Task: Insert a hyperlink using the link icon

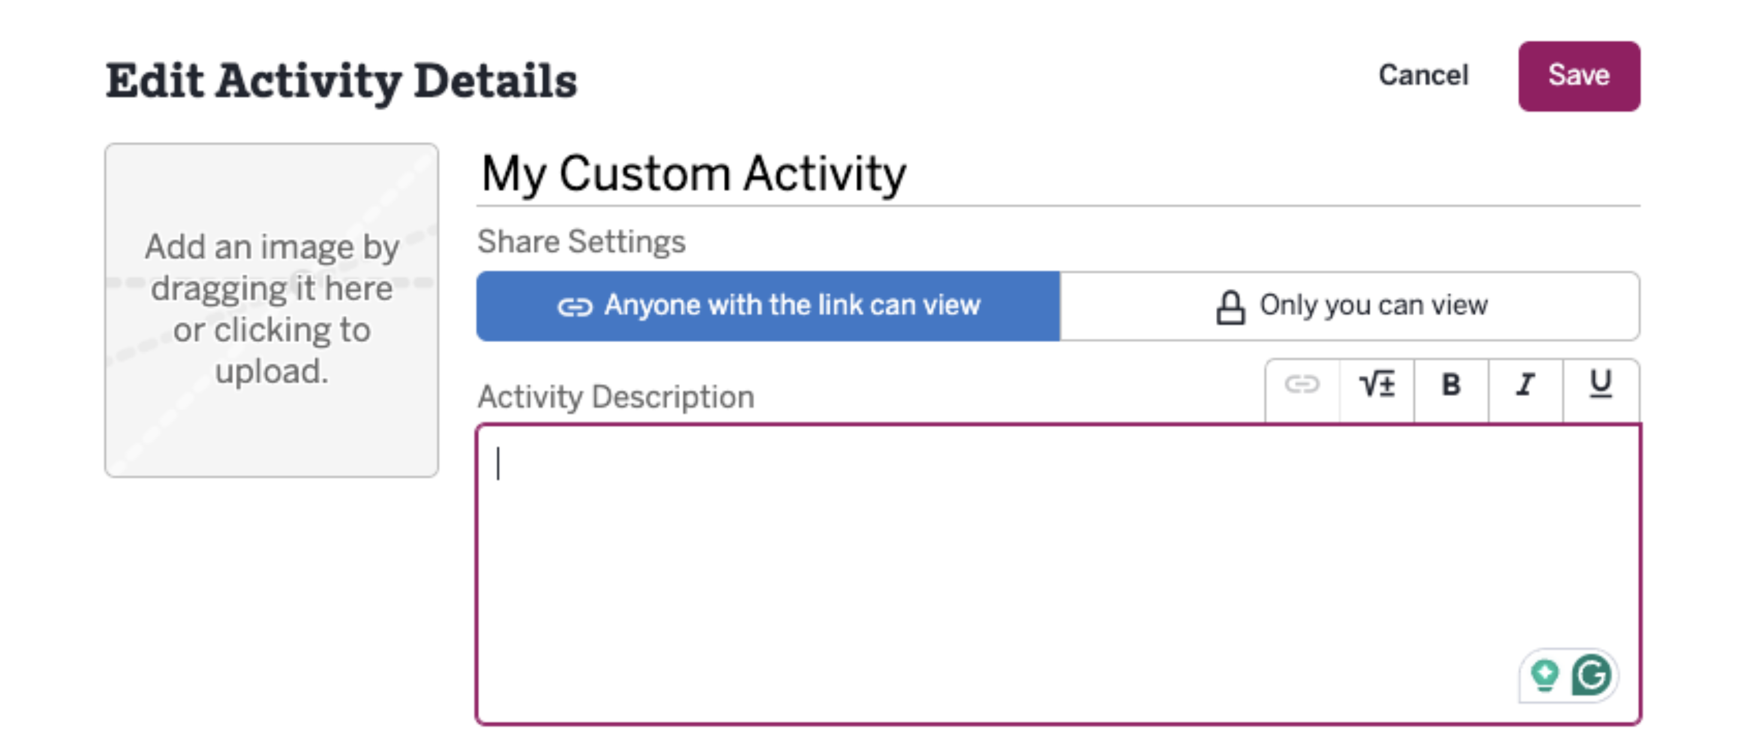Action: click(1302, 385)
